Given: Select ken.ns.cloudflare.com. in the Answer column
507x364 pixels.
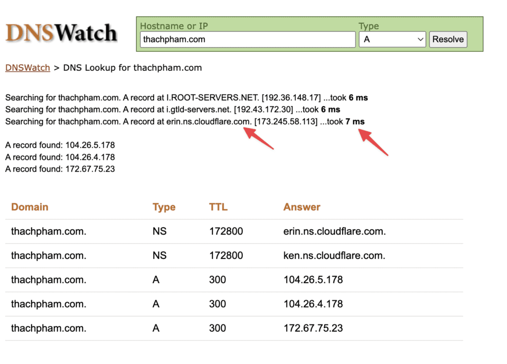Looking at the screenshot, I should coord(334,256).
